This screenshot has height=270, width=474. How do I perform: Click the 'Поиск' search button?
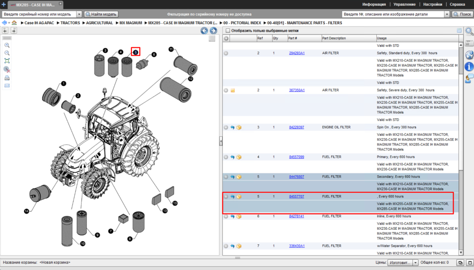point(462,14)
